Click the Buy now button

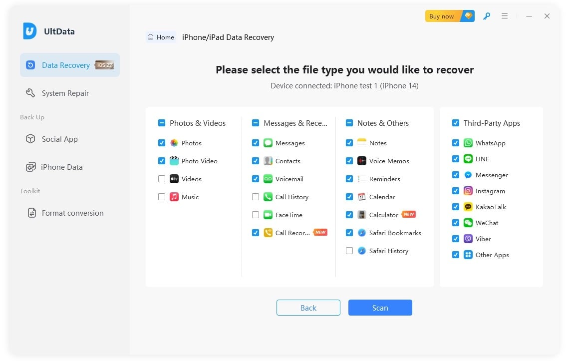click(450, 16)
